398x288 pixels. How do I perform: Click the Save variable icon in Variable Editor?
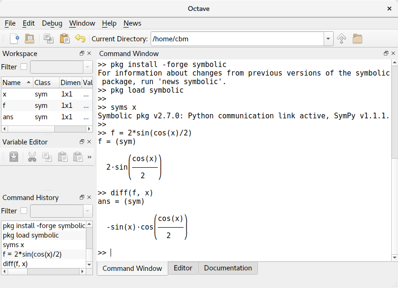click(14, 157)
